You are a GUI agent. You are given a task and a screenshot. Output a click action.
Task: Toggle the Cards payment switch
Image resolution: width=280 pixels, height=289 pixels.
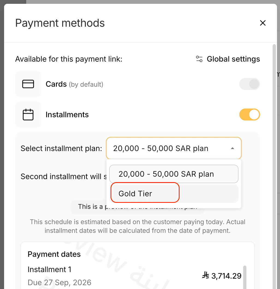click(x=249, y=84)
